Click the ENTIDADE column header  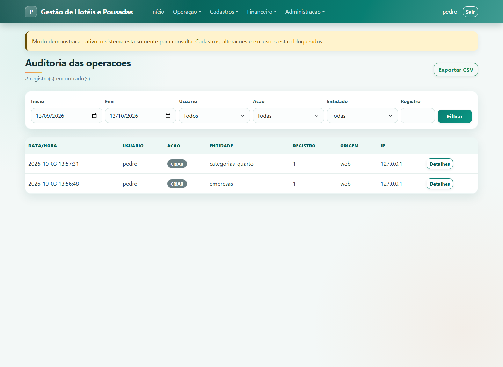(221, 146)
